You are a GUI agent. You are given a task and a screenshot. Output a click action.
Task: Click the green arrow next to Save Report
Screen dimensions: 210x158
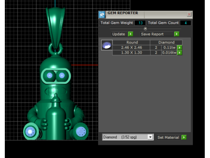[x=177, y=34]
